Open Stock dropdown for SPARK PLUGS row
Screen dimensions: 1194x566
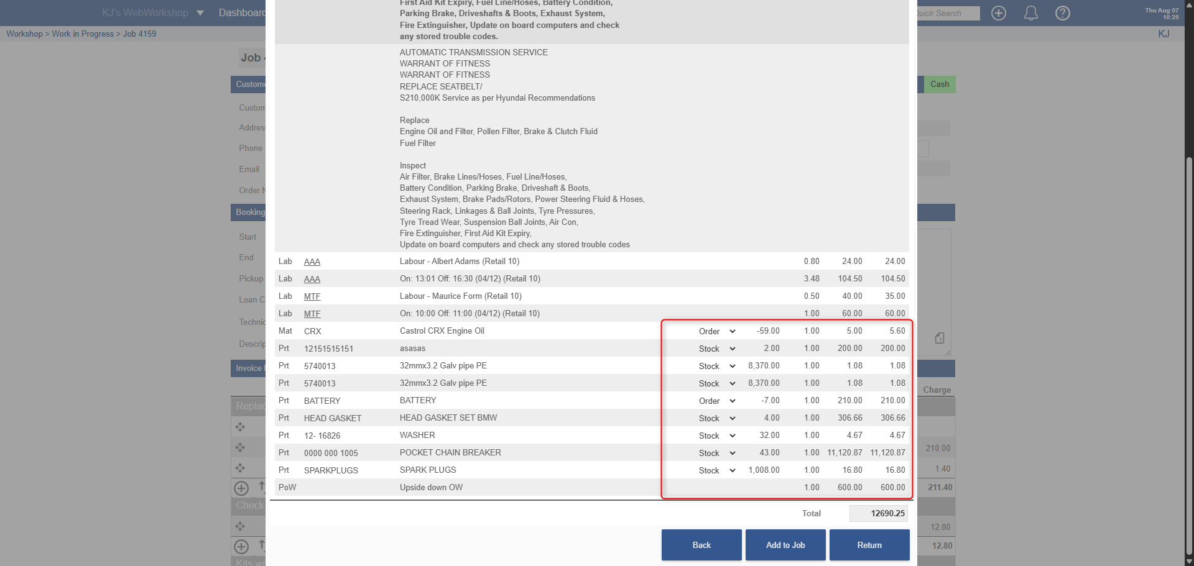717,470
